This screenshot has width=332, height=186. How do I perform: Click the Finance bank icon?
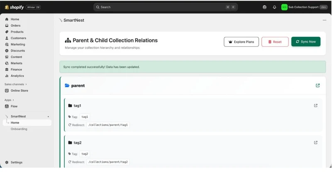click(7, 69)
